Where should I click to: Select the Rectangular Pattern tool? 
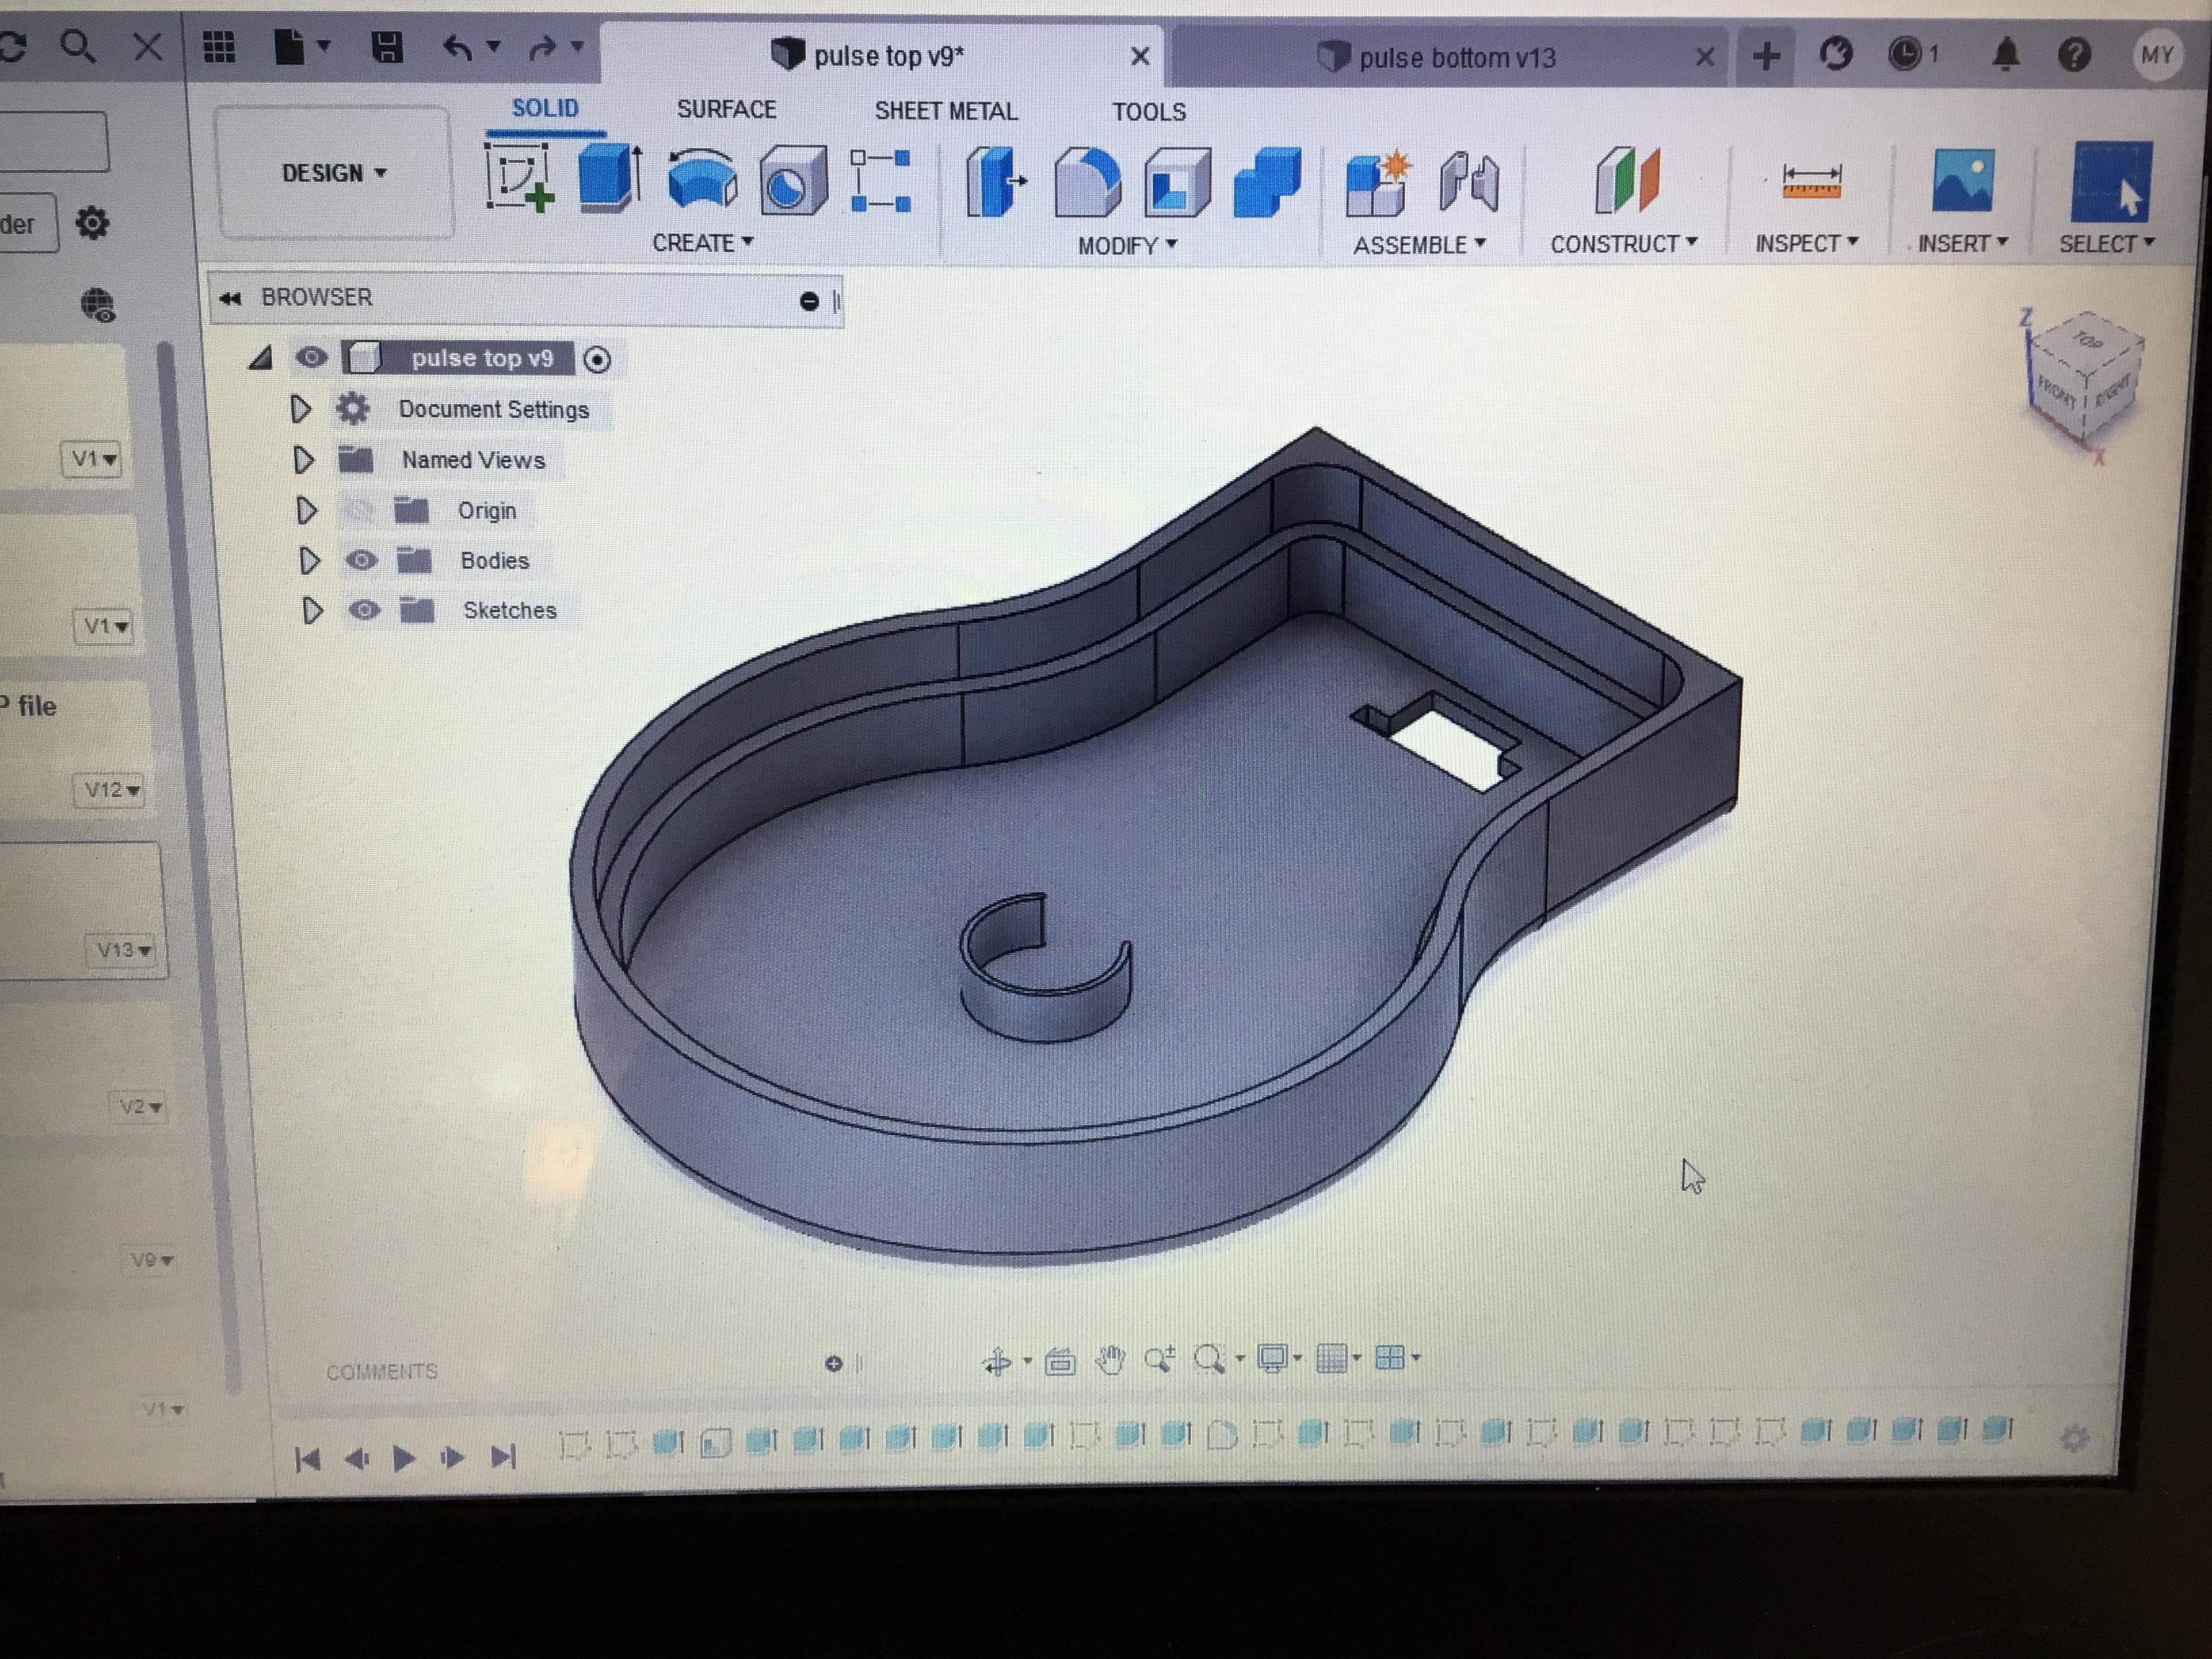(x=880, y=181)
